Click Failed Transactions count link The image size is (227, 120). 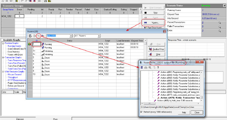click(x=203, y=26)
